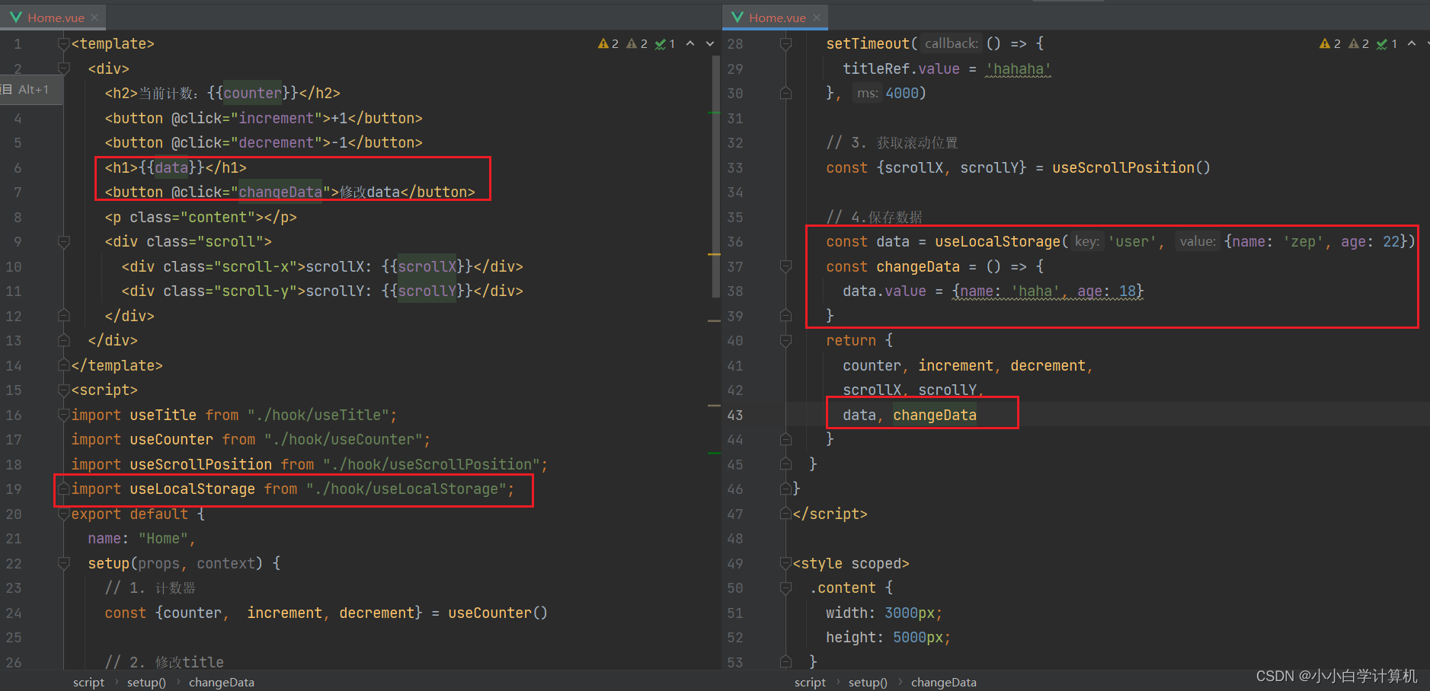This screenshot has height=691, width=1430.
Task: Collapse the outer <div> on line 2
Action: (64, 68)
